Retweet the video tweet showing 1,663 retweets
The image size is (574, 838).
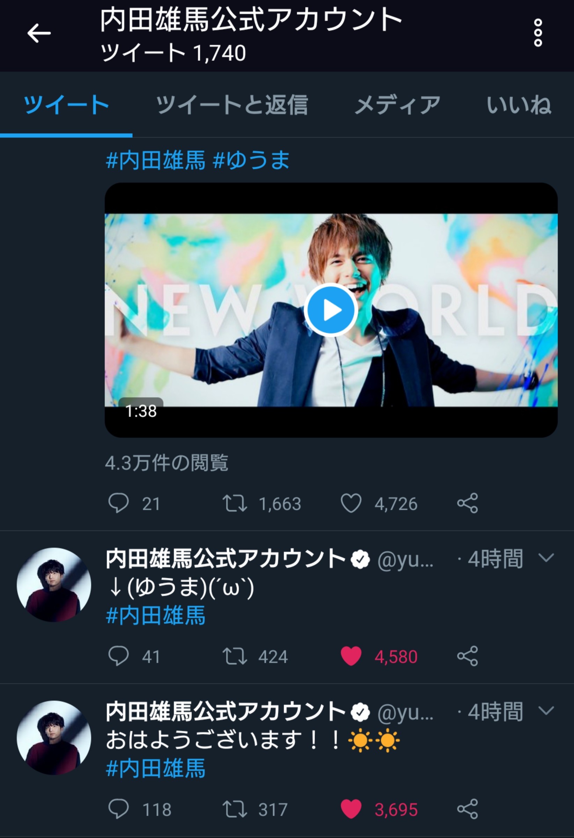click(x=235, y=503)
